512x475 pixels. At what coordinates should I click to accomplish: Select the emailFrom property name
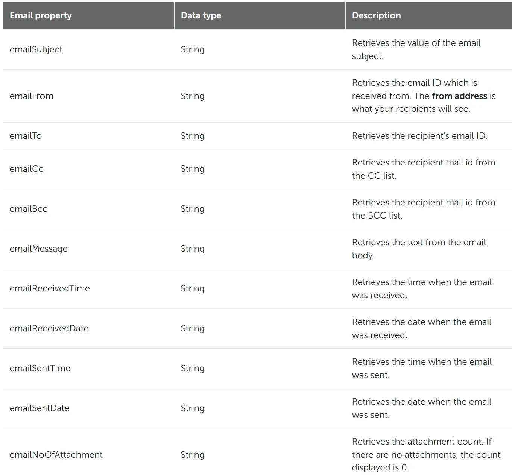point(32,96)
